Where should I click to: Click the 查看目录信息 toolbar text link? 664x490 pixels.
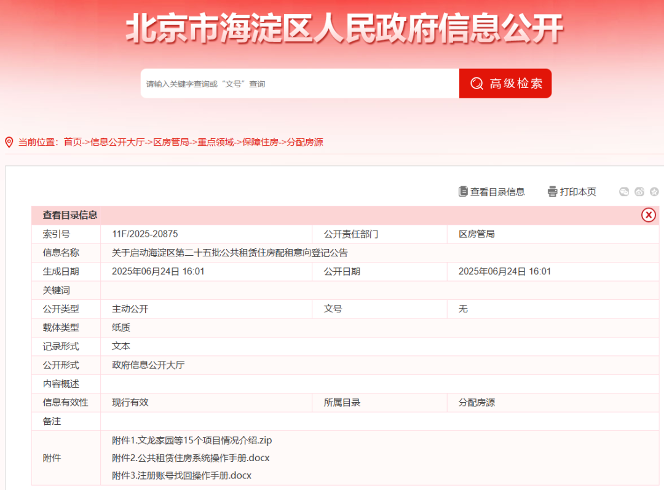coord(497,192)
